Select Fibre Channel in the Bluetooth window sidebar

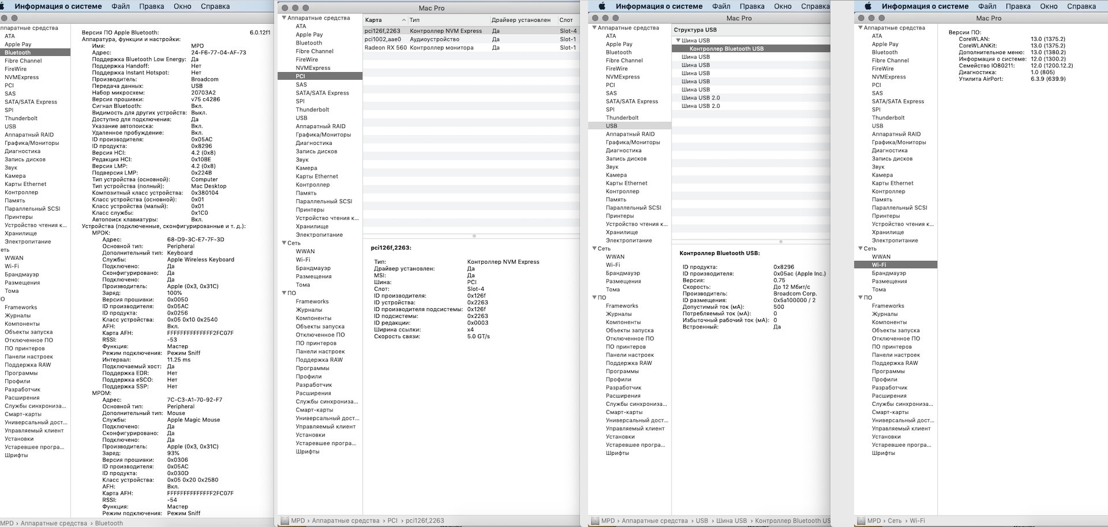click(23, 61)
